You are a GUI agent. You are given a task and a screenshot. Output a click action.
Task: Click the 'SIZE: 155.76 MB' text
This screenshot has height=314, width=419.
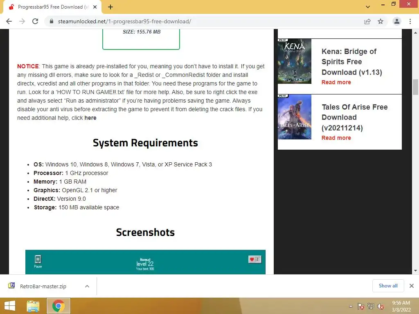pos(142,32)
